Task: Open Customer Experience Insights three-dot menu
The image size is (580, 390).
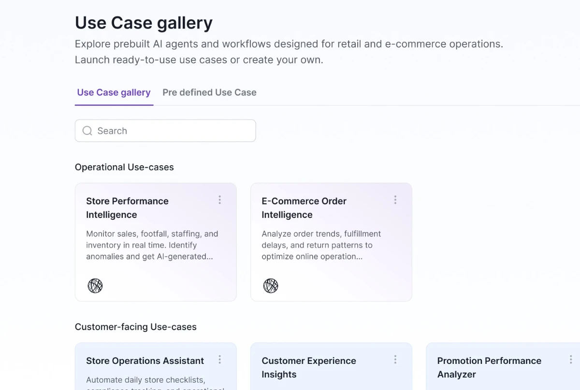Action: coord(395,360)
